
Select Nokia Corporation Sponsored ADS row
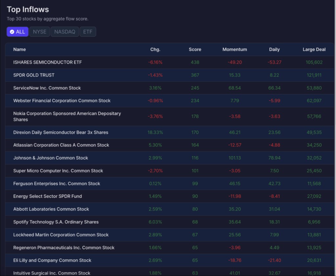click(x=170, y=117)
